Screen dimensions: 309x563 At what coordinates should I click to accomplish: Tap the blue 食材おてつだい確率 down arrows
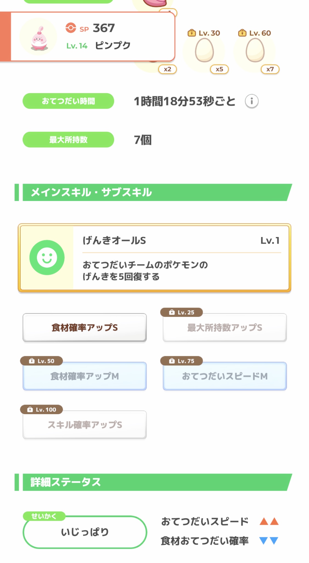coord(269,541)
